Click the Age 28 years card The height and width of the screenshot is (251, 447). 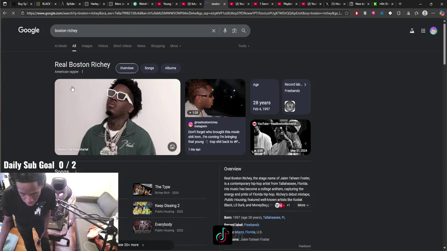pos(264,97)
